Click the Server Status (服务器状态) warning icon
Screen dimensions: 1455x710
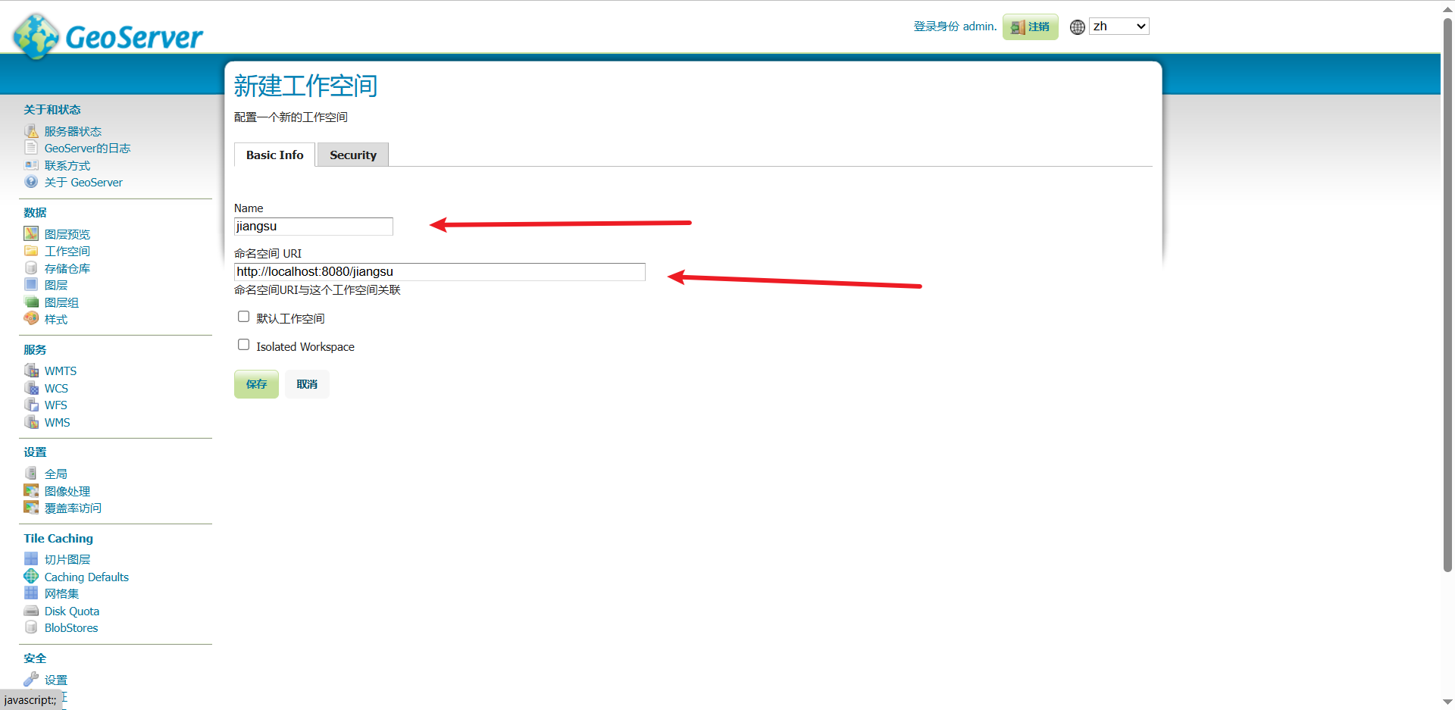tap(31, 131)
